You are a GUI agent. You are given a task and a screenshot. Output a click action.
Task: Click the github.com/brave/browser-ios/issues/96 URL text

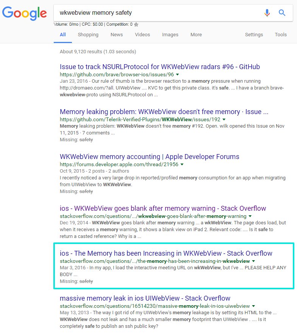click(117, 74)
